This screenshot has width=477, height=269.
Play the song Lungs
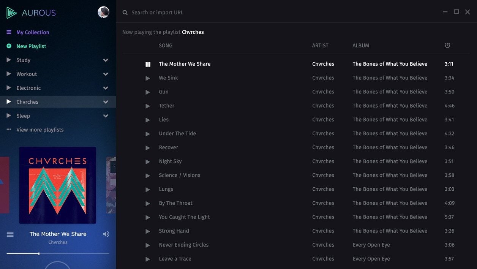click(148, 190)
